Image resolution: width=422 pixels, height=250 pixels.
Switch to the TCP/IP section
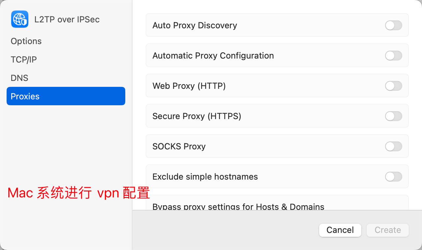coord(24,60)
